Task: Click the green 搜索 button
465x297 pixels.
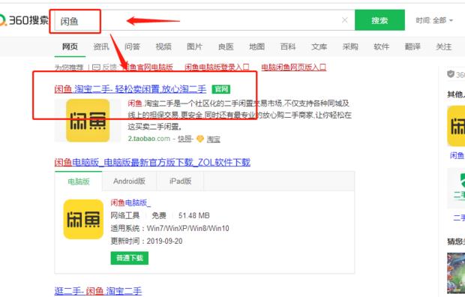Action: pos(379,20)
